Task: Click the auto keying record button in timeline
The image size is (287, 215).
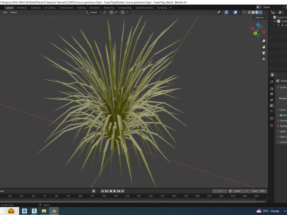Action: [94, 191]
